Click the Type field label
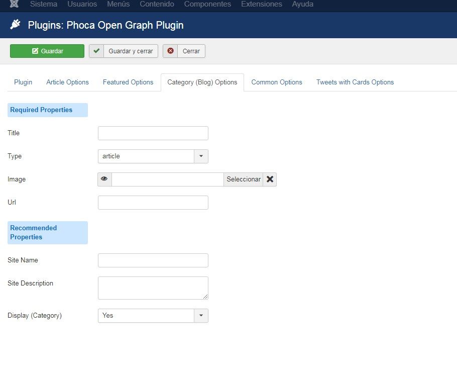This screenshot has height=373, width=457. tap(15, 156)
